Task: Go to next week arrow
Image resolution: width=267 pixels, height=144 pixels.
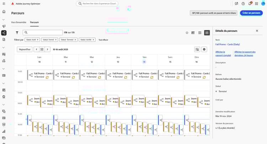Action: click(47, 49)
